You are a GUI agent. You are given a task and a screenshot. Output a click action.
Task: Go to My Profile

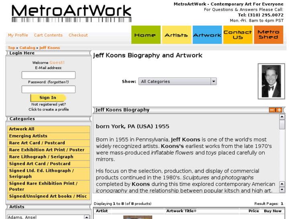(18, 35)
